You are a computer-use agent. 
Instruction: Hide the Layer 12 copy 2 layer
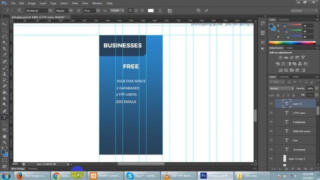(271, 158)
